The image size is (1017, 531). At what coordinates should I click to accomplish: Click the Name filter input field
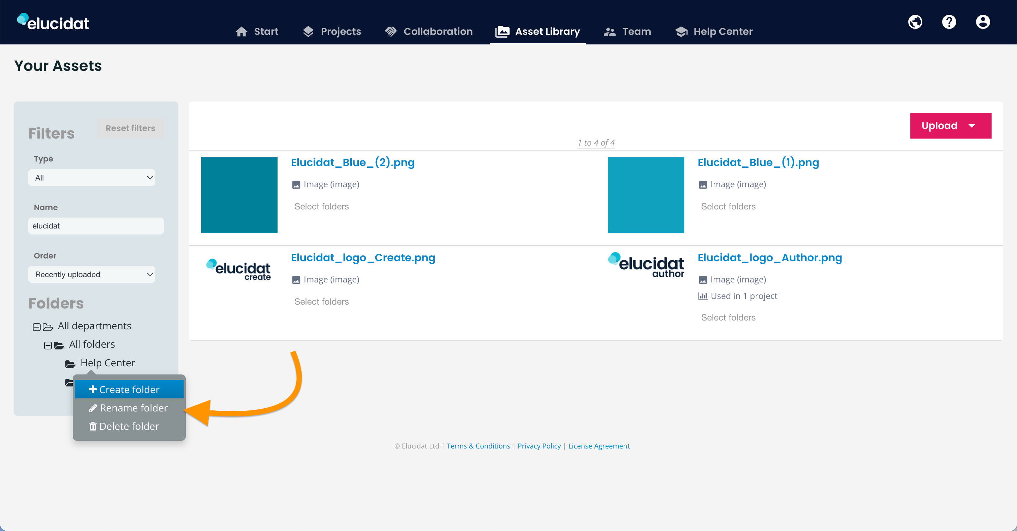[x=96, y=226]
